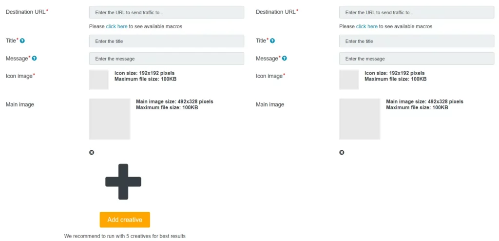This screenshot has width=499, height=241.
Task: Select the first creative's 'Enter the message' field
Action: pyautogui.click(x=166, y=59)
